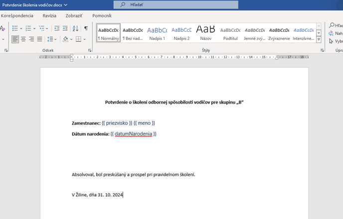Click line spacing icon

50,39
